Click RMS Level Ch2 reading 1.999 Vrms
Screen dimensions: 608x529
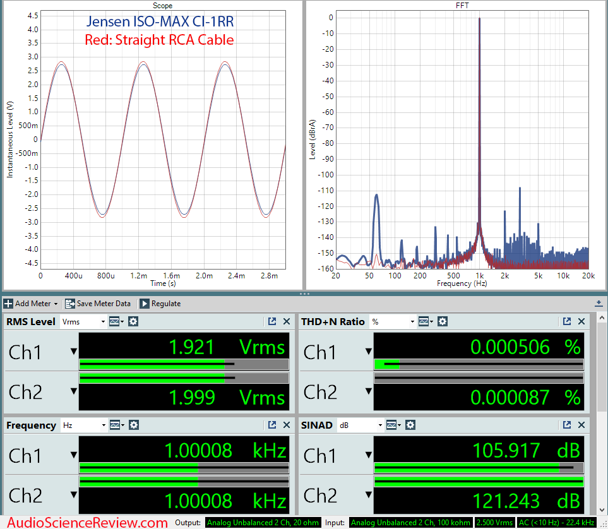[227, 398]
